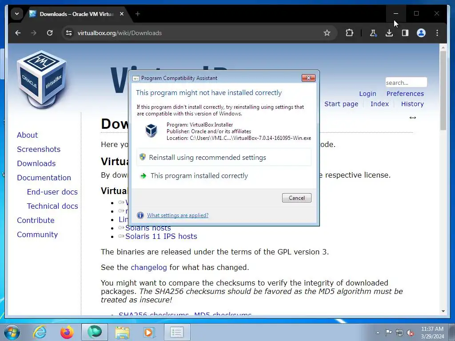Click the page scrollbar up arrow
455x341 pixels.
(443, 47)
